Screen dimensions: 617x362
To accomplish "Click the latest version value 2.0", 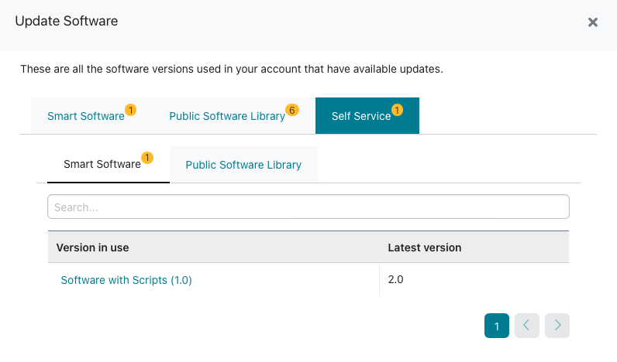I will [x=395, y=279].
